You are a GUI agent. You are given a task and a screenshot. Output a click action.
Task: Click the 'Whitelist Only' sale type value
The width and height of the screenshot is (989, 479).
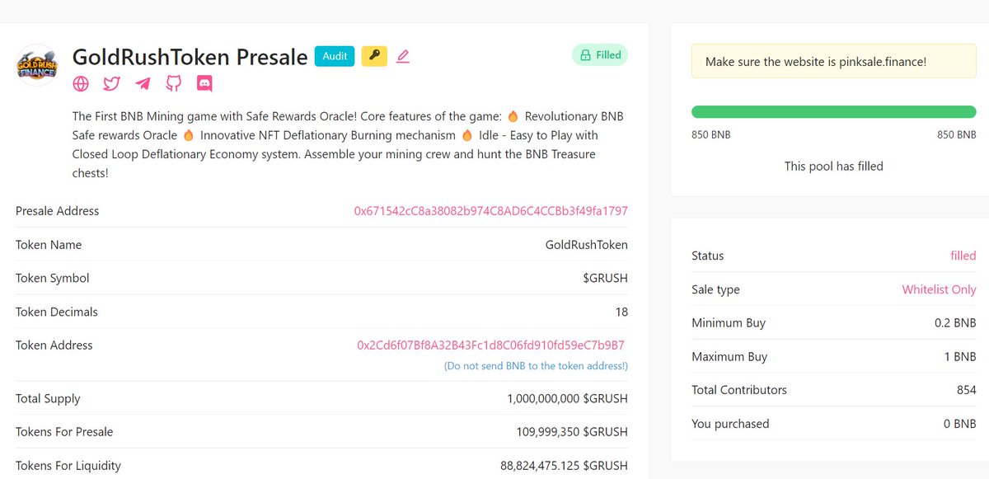(940, 289)
